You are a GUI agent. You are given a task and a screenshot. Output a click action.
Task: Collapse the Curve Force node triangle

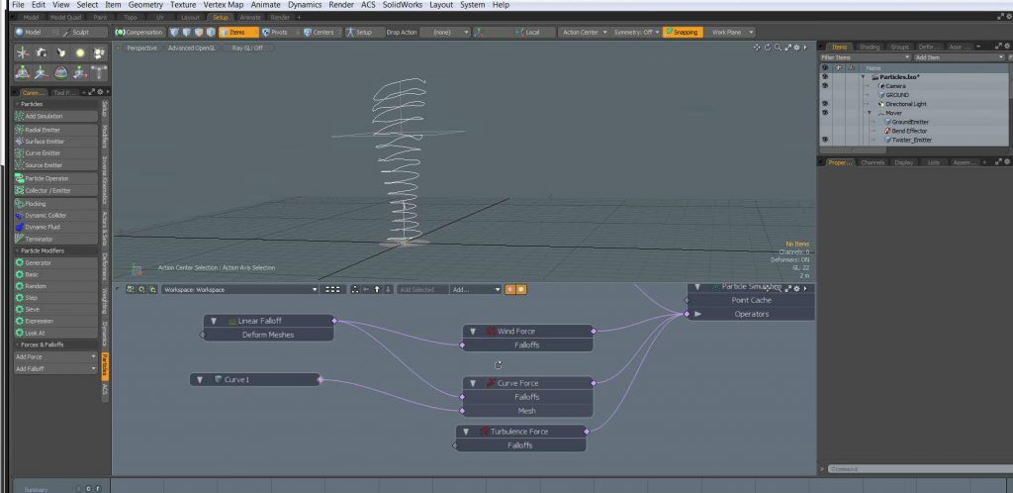473,383
